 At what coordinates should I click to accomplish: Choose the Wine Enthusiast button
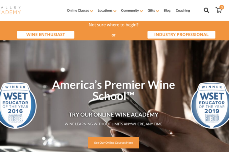pyautogui.click(x=46, y=35)
